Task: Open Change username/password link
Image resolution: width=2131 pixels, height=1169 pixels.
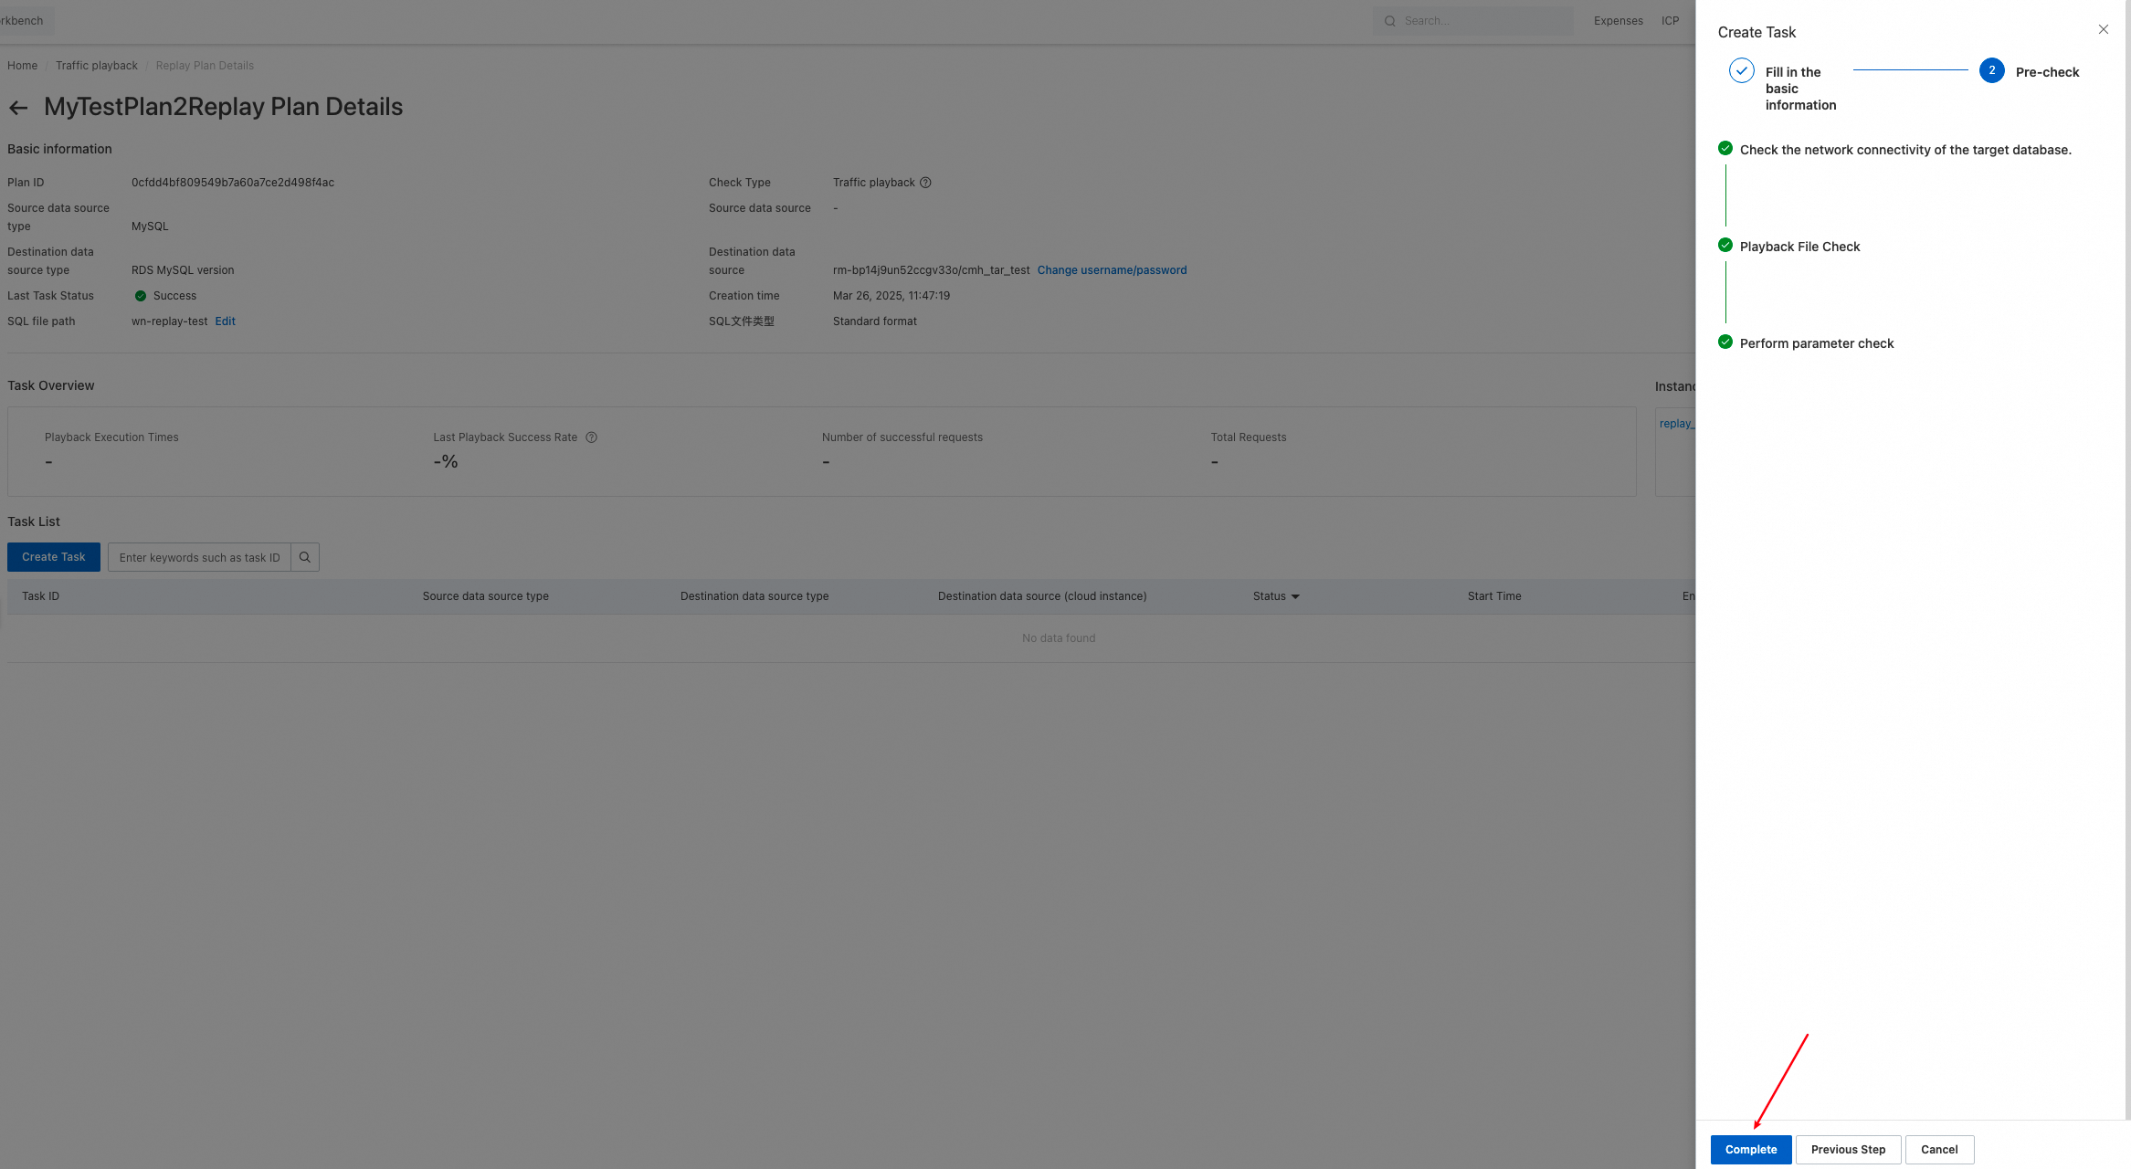Action: [x=1112, y=270]
